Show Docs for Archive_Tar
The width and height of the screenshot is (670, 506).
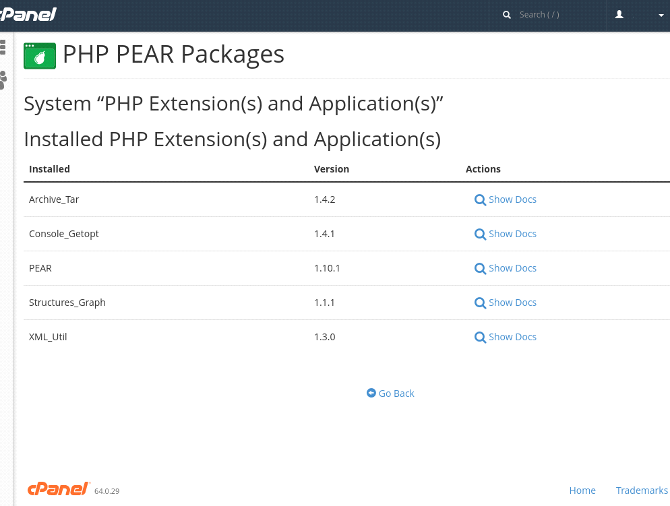(512, 199)
